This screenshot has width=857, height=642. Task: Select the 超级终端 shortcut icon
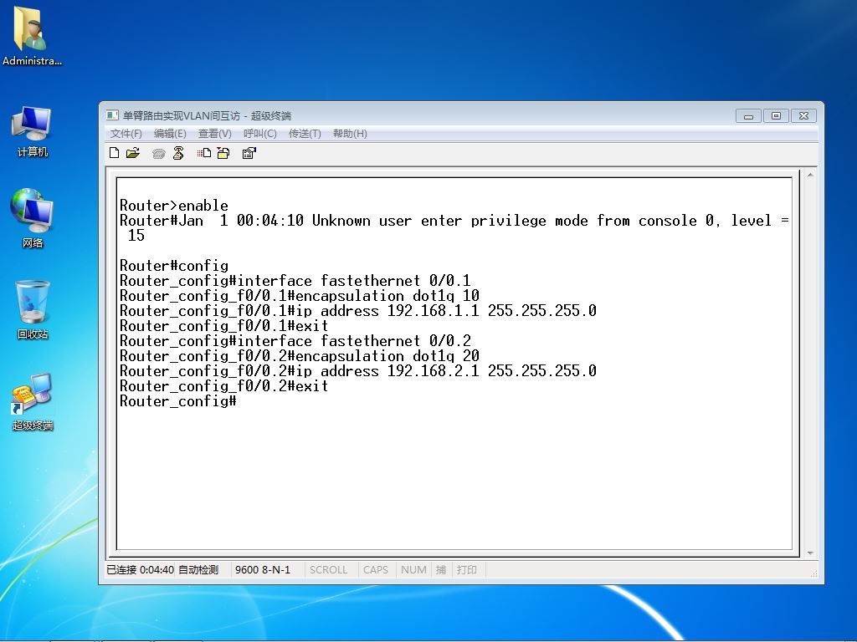[x=33, y=402]
